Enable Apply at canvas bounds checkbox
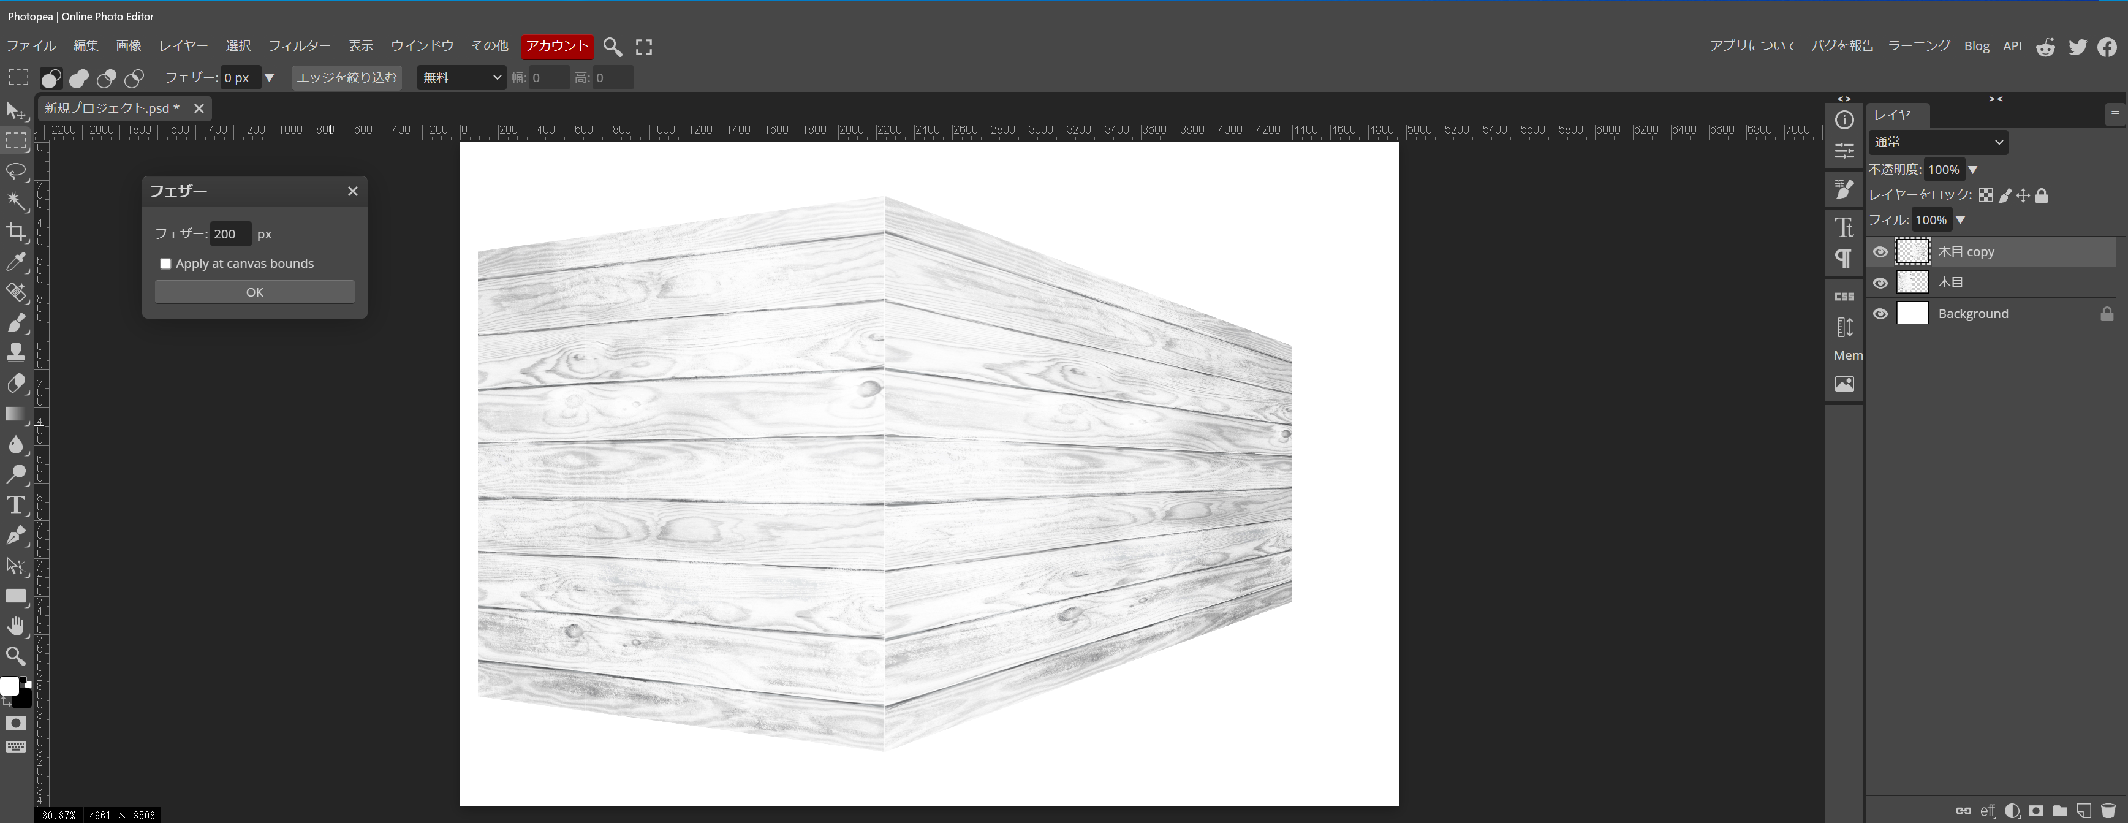 pos(166,264)
